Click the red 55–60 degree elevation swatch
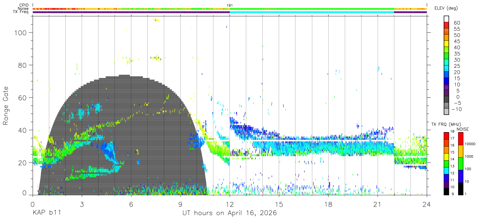This screenshot has height=221, width=480. [447, 25]
